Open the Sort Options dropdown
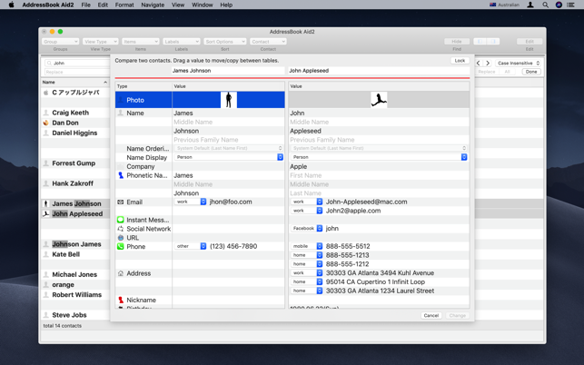The width and height of the screenshot is (584, 365). (224, 42)
